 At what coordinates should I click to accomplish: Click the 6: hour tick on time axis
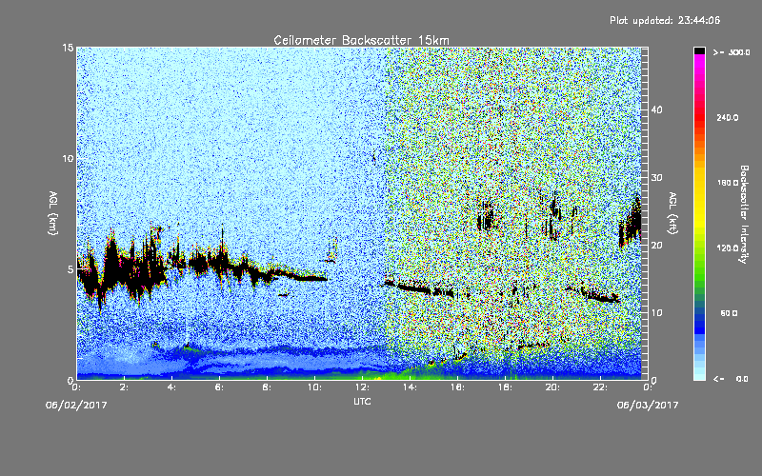coord(220,387)
